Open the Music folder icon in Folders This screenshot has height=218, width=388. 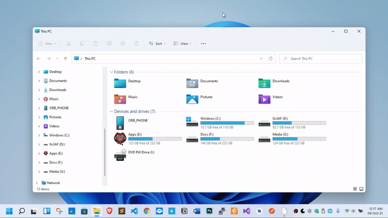[120, 99]
